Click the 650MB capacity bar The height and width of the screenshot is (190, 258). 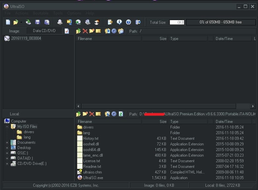point(221,22)
